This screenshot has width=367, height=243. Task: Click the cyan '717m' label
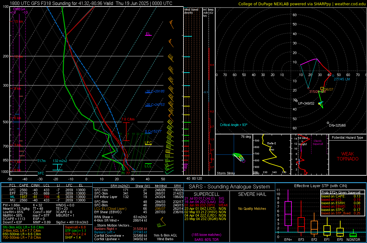tap(41, 161)
